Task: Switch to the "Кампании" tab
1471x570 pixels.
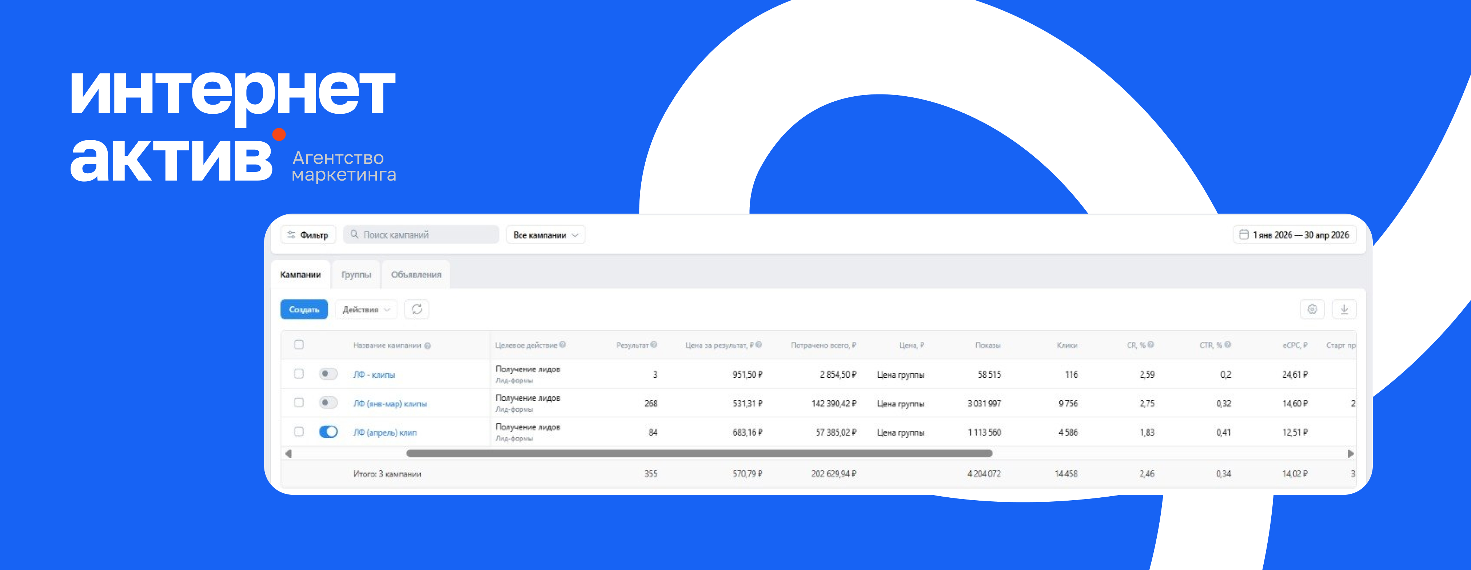Action: point(300,274)
